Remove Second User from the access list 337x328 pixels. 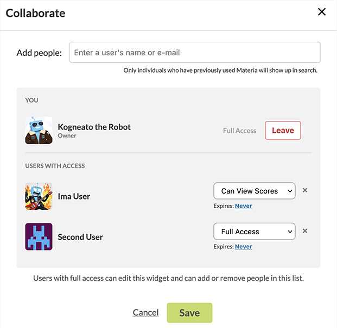pyautogui.click(x=305, y=231)
